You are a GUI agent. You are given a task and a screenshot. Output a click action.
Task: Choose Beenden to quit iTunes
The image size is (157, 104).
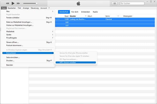tap(28, 65)
